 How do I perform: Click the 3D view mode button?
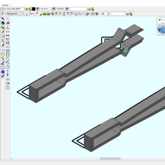[48, 14]
